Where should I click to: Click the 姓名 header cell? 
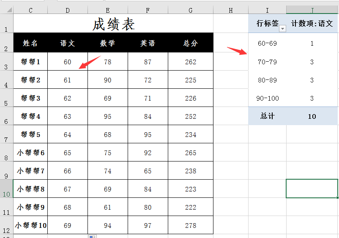pos(30,43)
